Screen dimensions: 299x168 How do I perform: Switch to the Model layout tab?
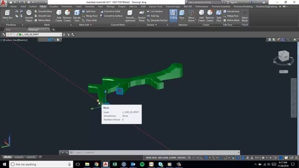point(7,157)
